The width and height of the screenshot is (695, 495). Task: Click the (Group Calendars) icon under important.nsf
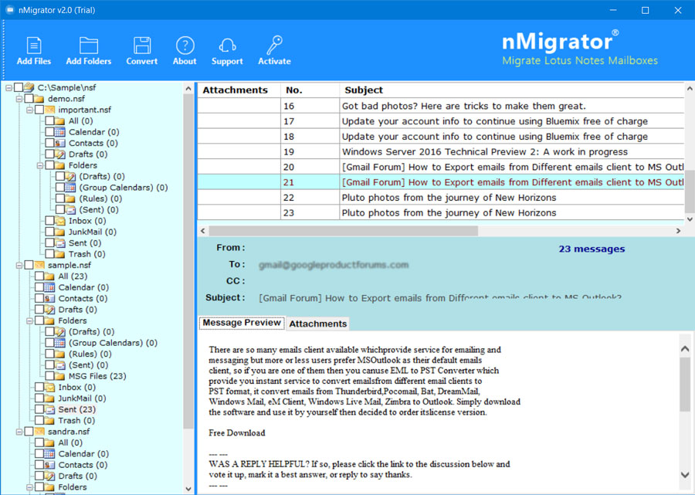click(x=70, y=188)
